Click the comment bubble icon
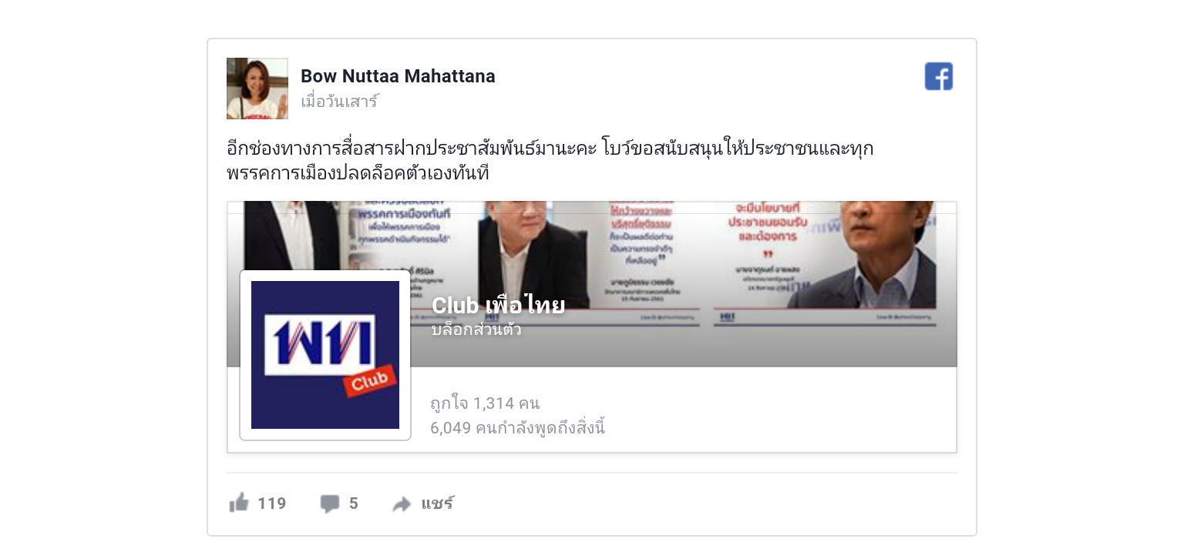The image size is (1184, 542). click(x=330, y=504)
